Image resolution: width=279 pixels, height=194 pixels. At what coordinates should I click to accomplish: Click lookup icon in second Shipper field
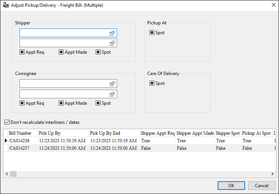[112, 43]
